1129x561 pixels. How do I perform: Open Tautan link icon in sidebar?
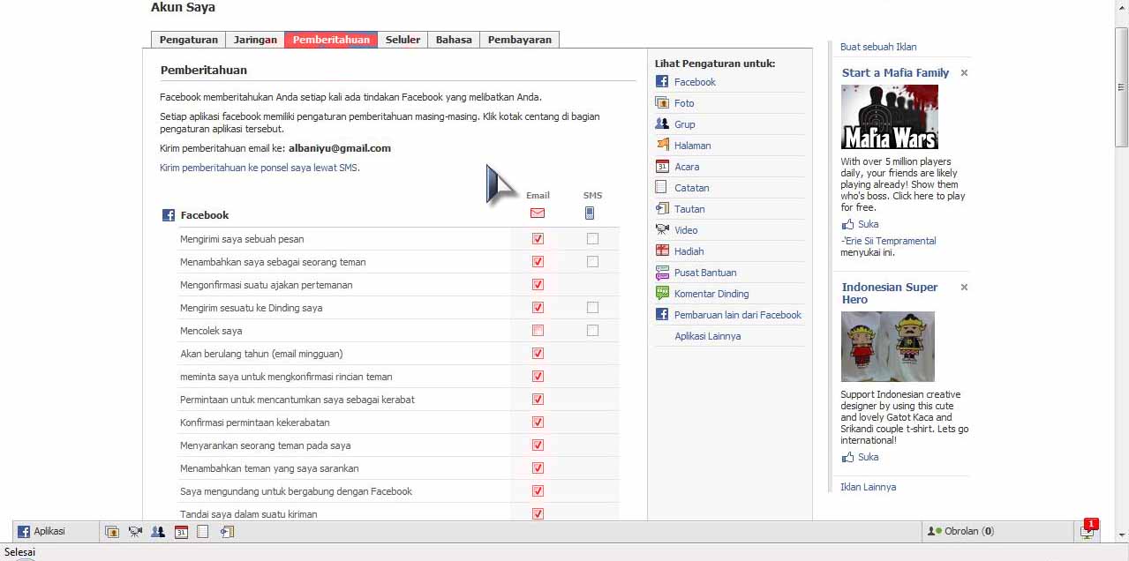tap(662, 209)
